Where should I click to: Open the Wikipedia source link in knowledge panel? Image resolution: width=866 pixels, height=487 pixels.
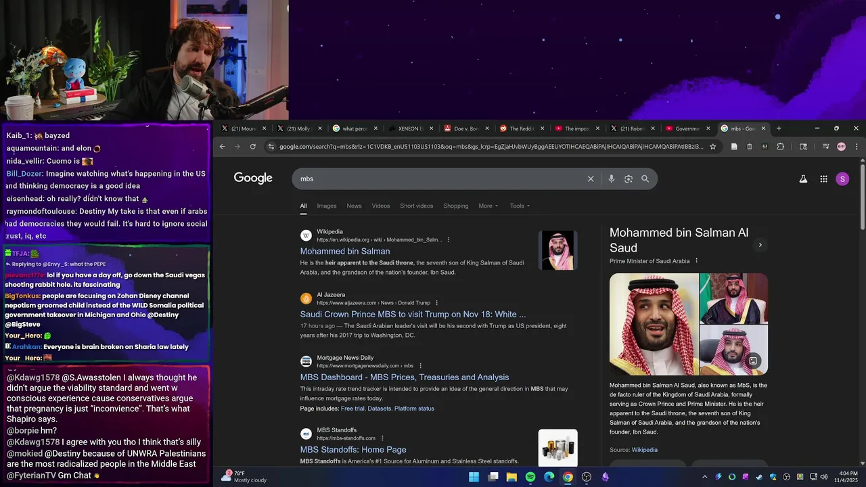pos(644,450)
